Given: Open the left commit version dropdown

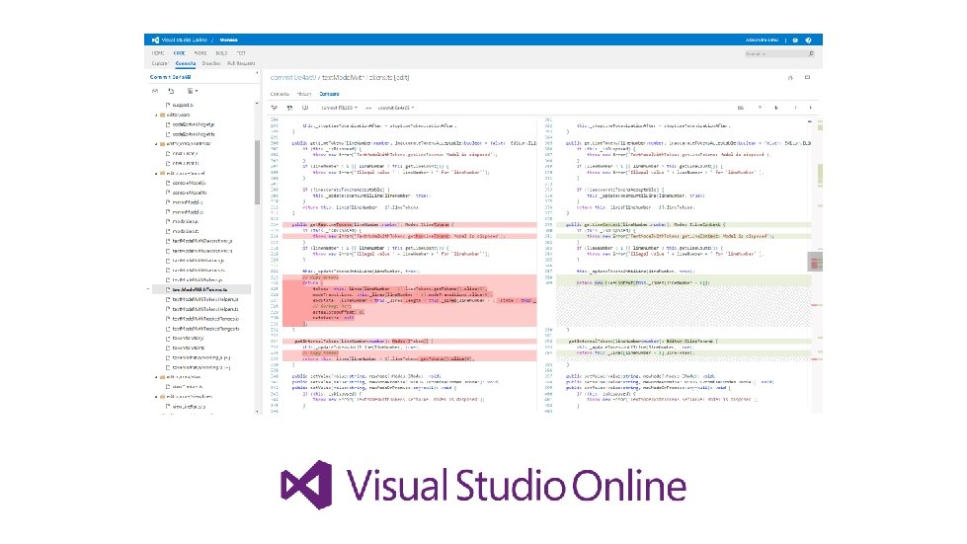Looking at the screenshot, I should pyautogui.click(x=339, y=108).
